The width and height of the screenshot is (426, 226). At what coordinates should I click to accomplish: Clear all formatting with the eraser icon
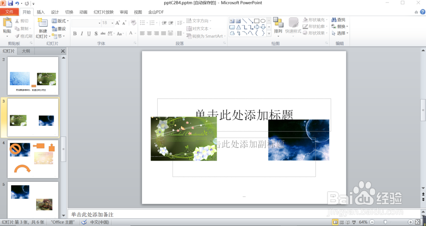click(133, 23)
